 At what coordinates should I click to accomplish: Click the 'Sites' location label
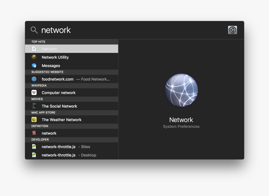click(85, 147)
